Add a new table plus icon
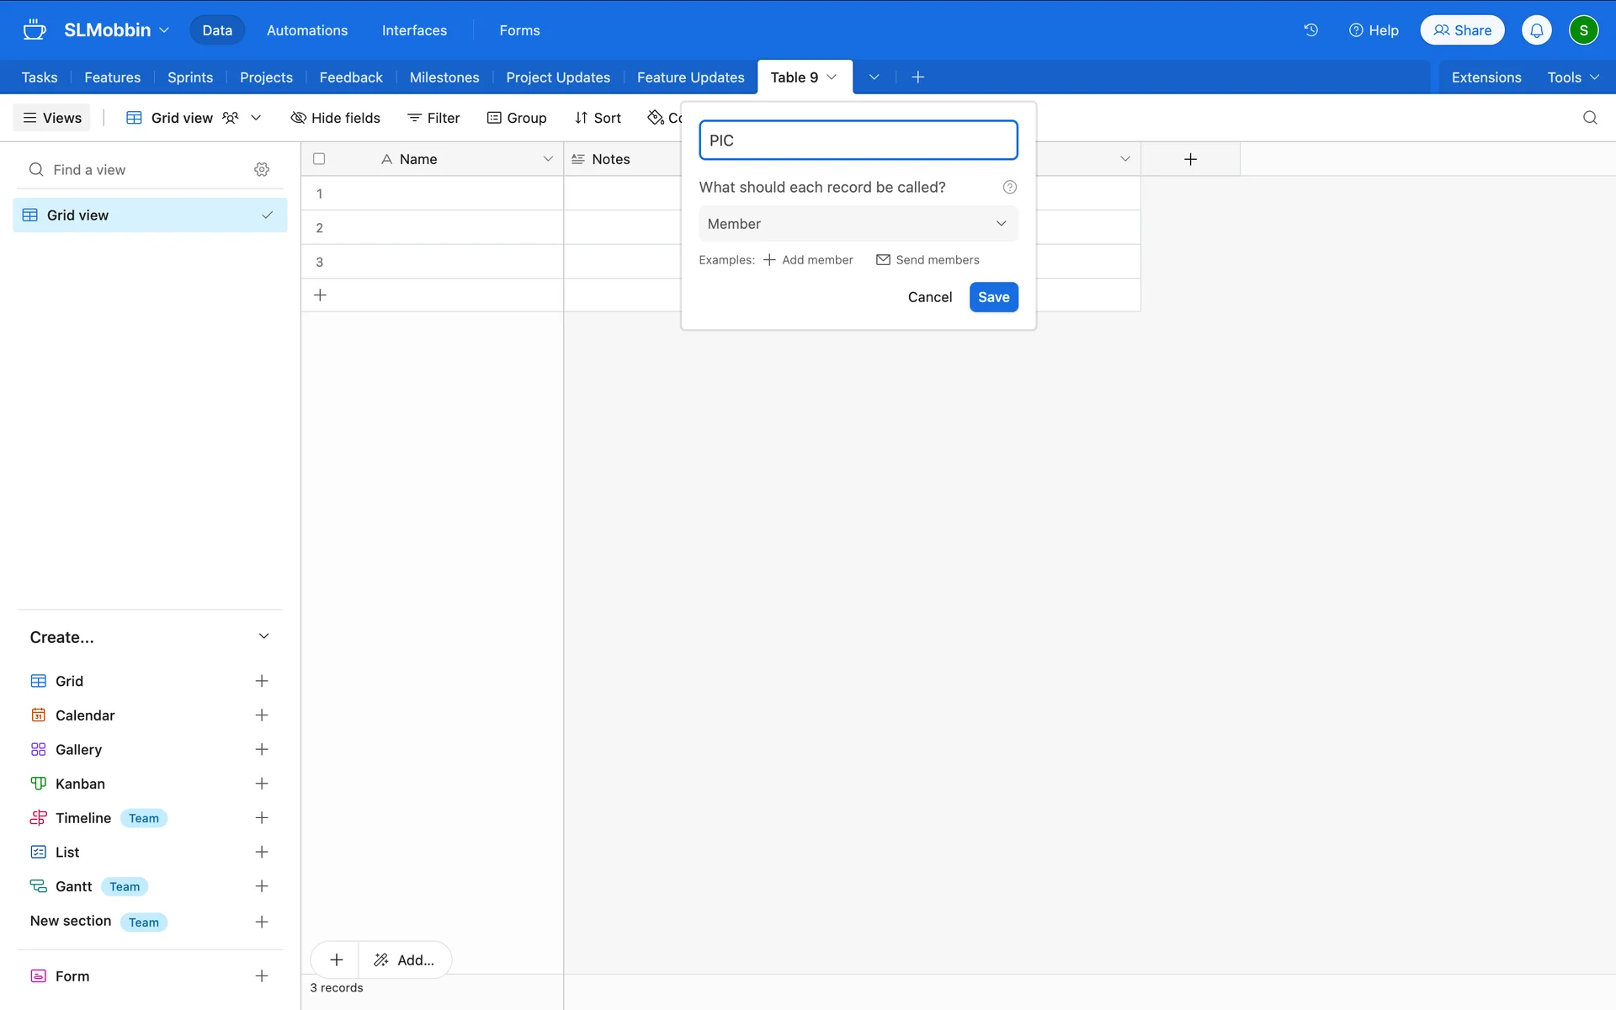1616x1010 pixels. pyautogui.click(x=917, y=77)
